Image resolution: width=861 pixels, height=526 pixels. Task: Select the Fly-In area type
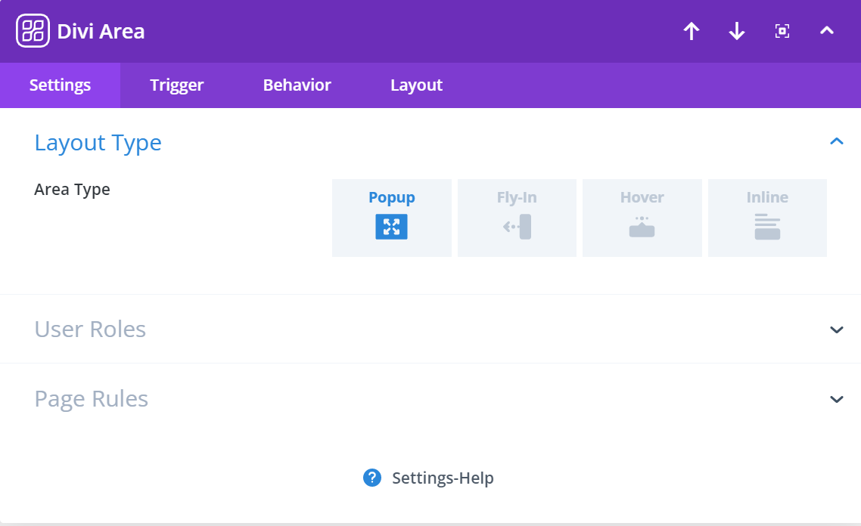[x=517, y=218]
